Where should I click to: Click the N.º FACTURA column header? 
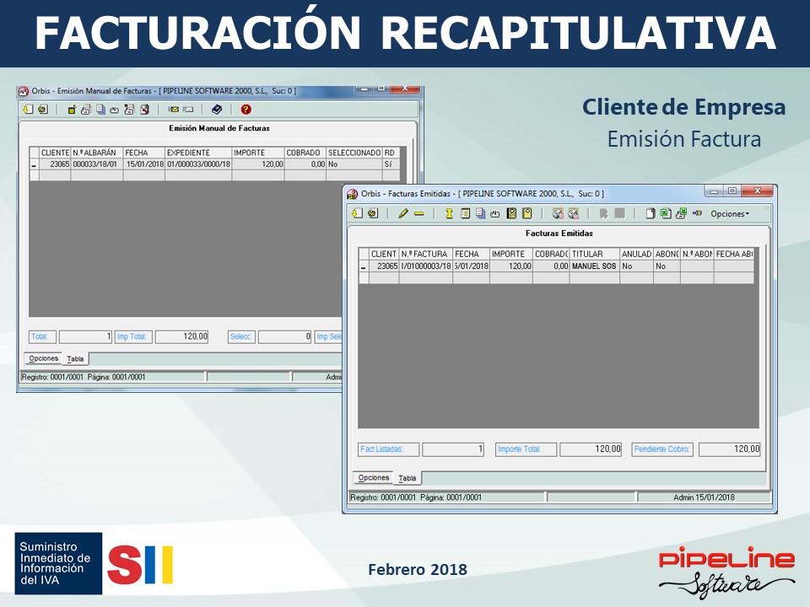426,254
